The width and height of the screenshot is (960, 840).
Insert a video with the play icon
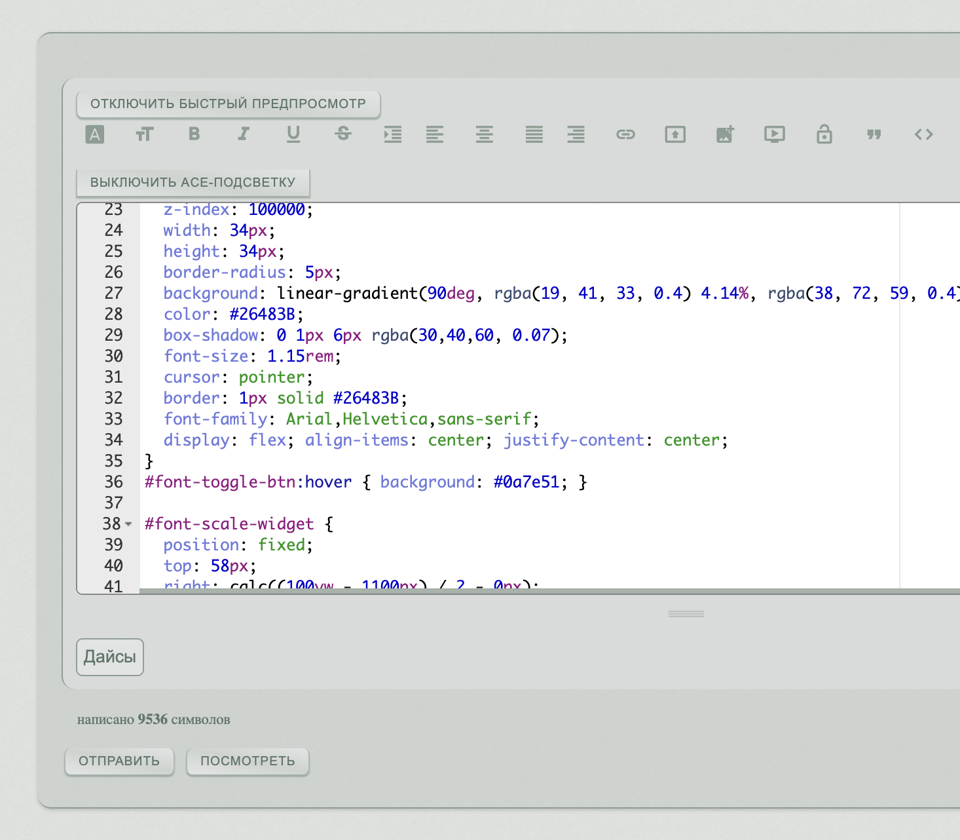pyautogui.click(x=775, y=134)
